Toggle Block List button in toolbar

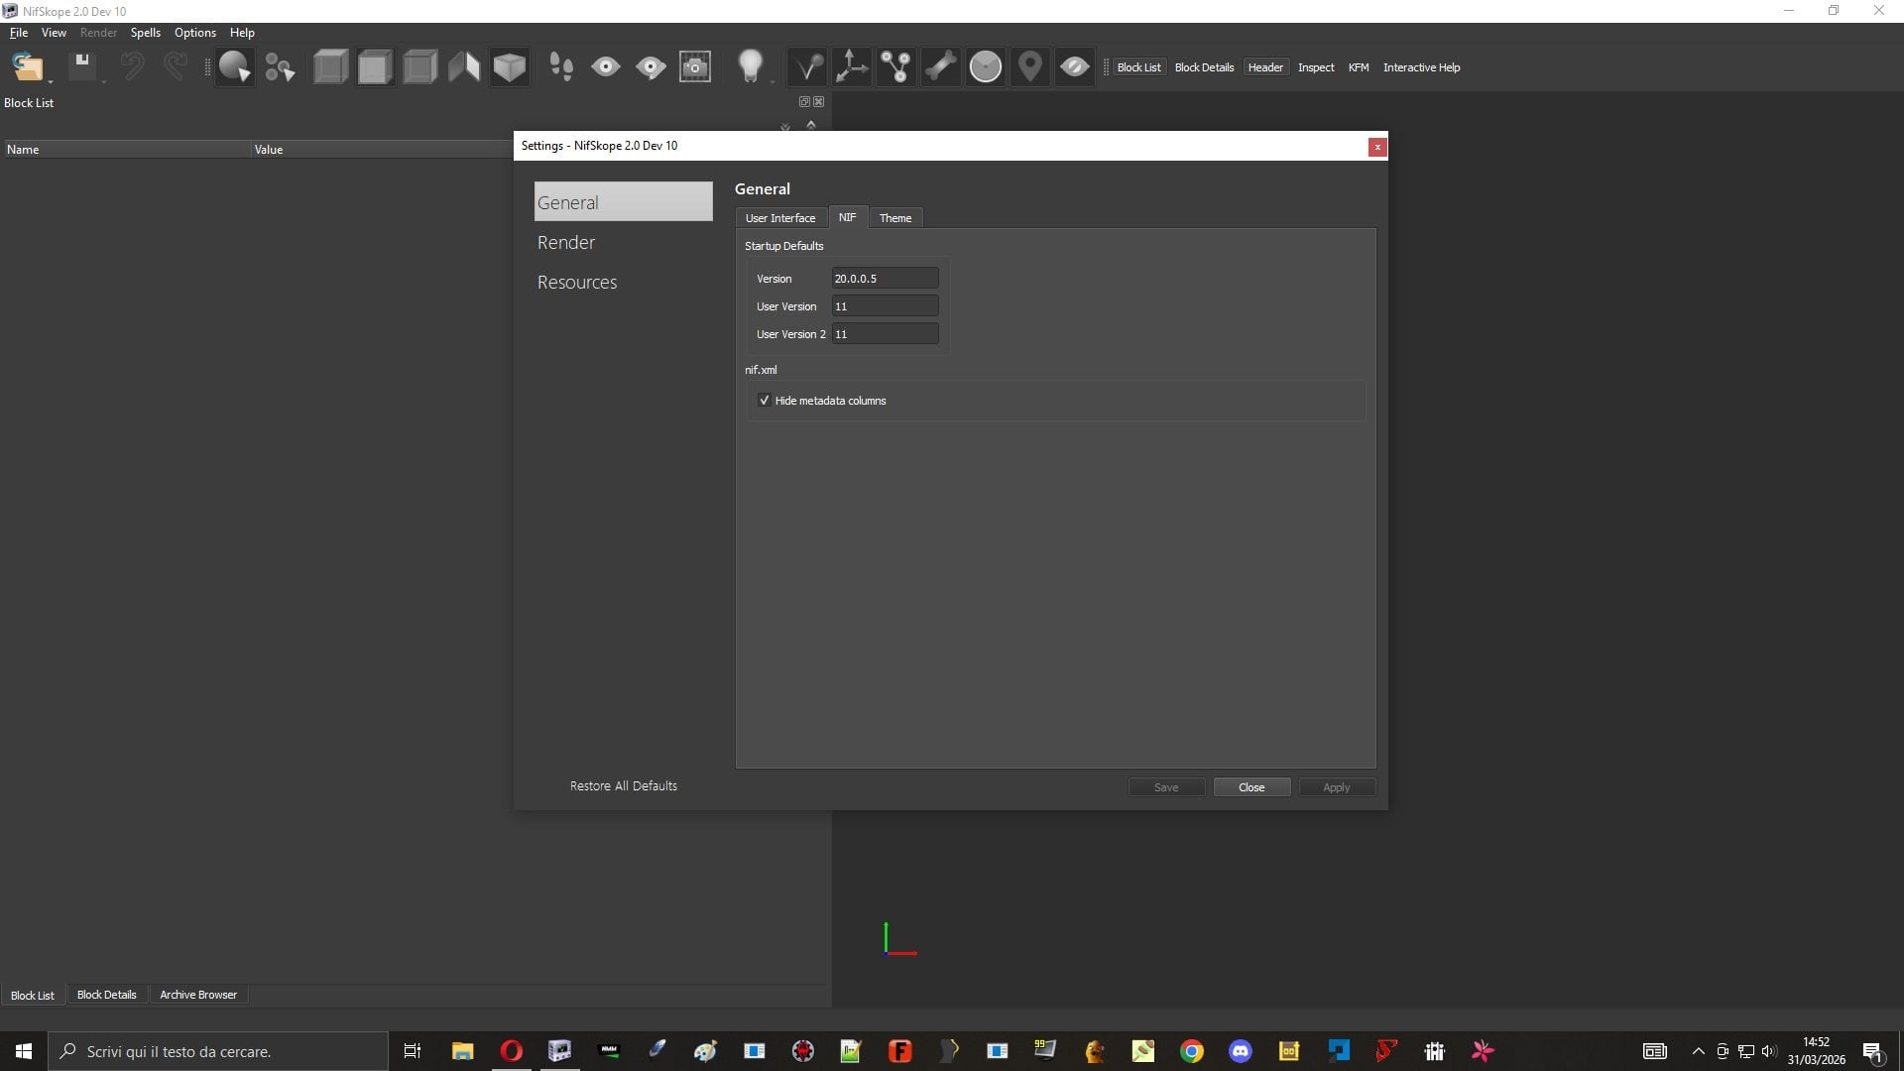[1138, 67]
